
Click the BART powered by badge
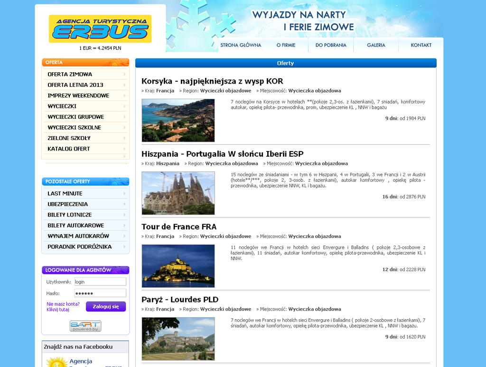coord(85,326)
